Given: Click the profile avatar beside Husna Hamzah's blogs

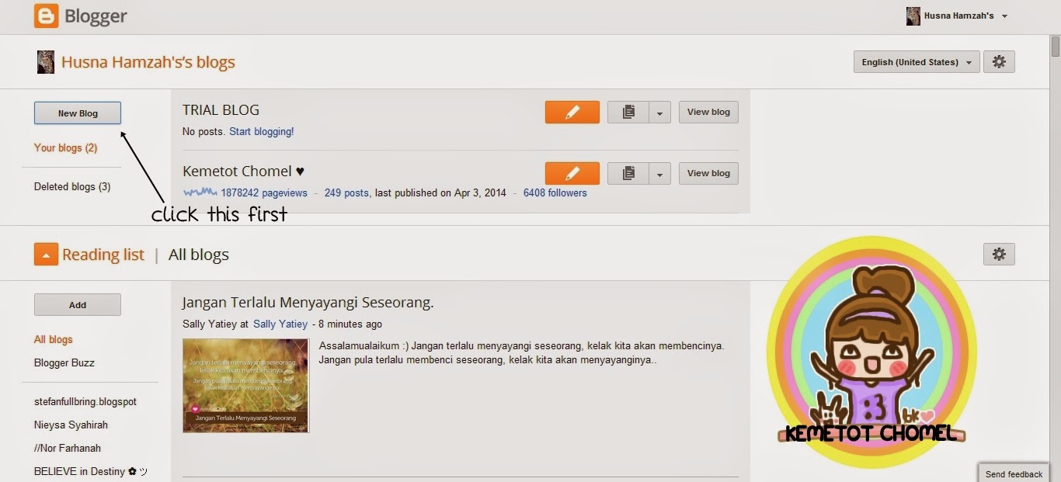Looking at the screenshot, I should tap(46, 62).
